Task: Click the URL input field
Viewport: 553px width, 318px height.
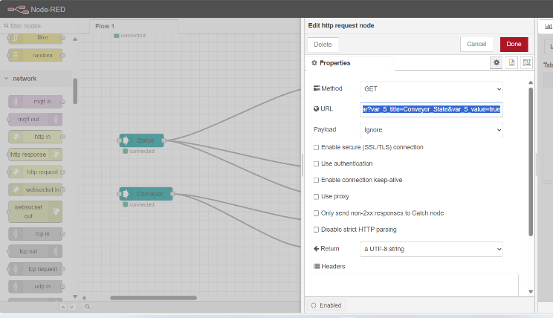Action: click(x=431, y=109)
